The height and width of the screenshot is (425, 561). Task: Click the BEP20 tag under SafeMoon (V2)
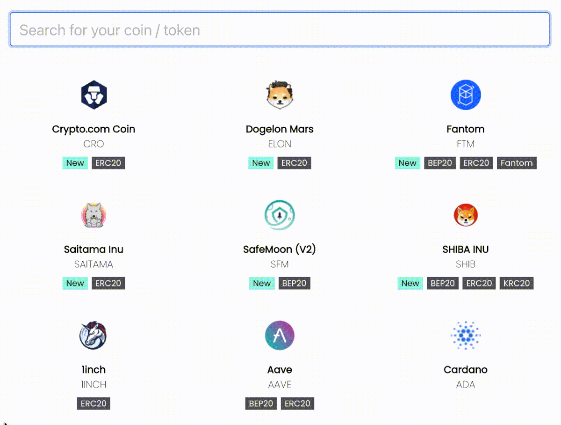pyautogui.click(x=295, y=283)
